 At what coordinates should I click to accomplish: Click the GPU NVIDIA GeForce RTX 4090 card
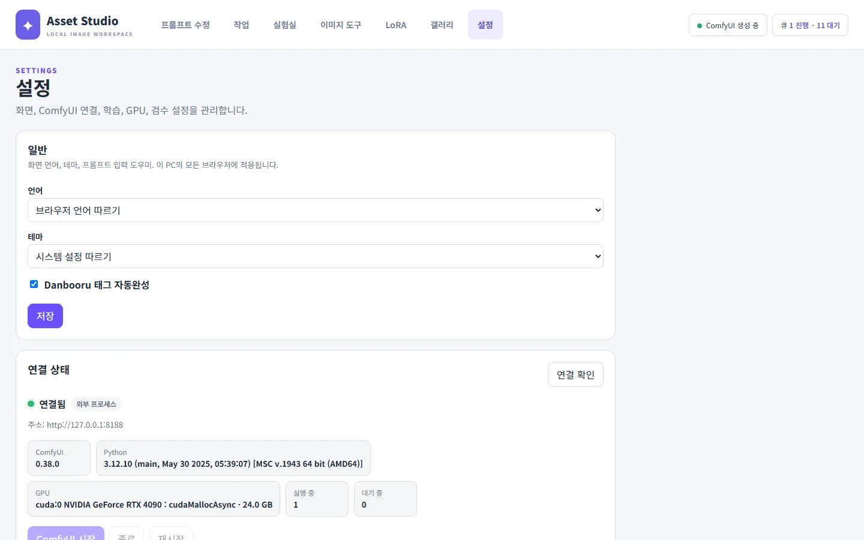[154, 499]
